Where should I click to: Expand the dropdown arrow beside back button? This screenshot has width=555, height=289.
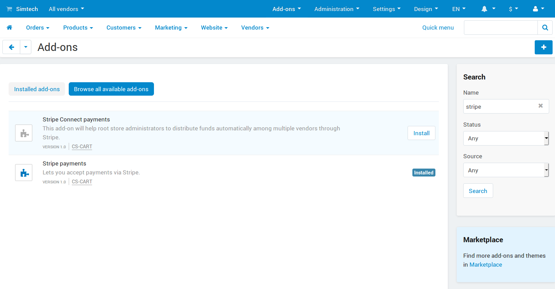[x=26, y=47]
